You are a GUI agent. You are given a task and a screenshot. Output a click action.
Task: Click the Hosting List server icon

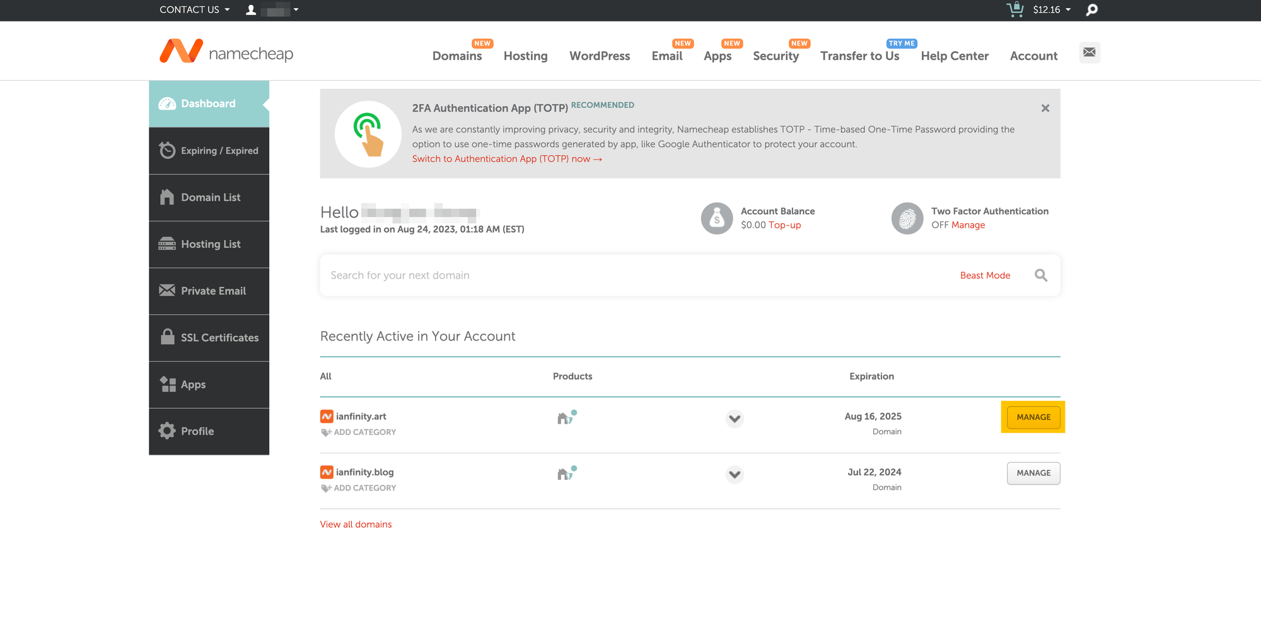pos(167,243)
